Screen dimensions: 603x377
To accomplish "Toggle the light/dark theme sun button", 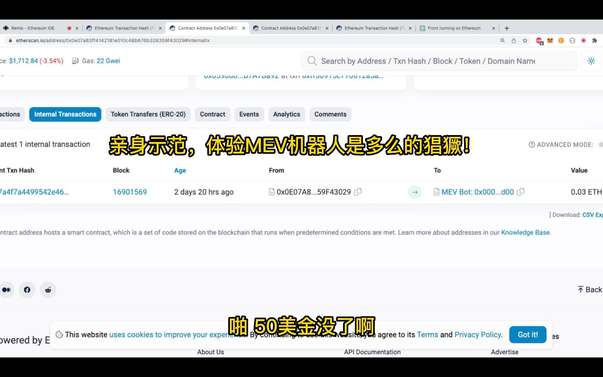I will coord(591,61).
